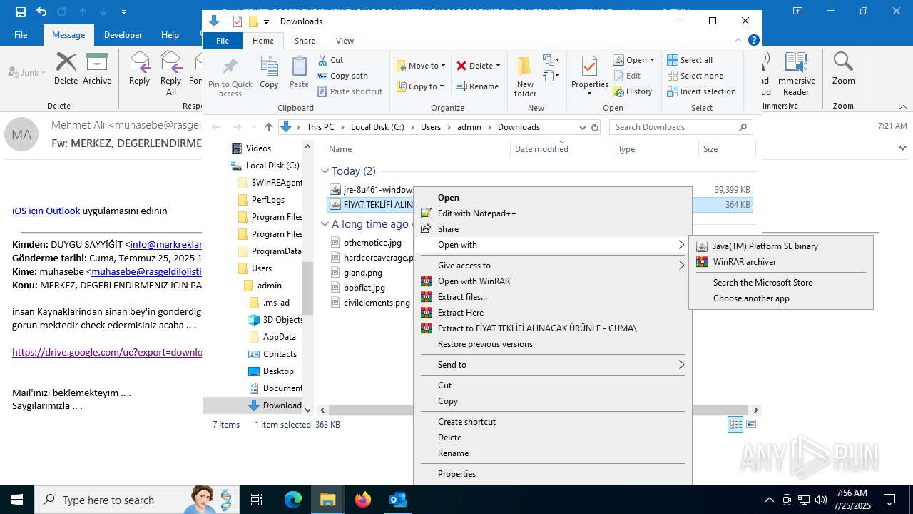Switch to large icons view in status bar
Image resolution: width=913 pixels, height=514 pixels.
(x=750, y=424)
